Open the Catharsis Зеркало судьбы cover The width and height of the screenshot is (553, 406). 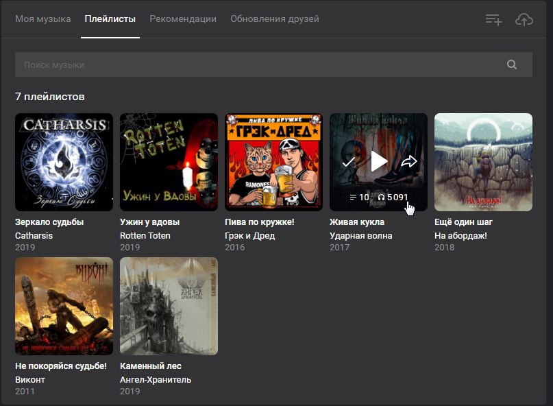coord(64,162)
